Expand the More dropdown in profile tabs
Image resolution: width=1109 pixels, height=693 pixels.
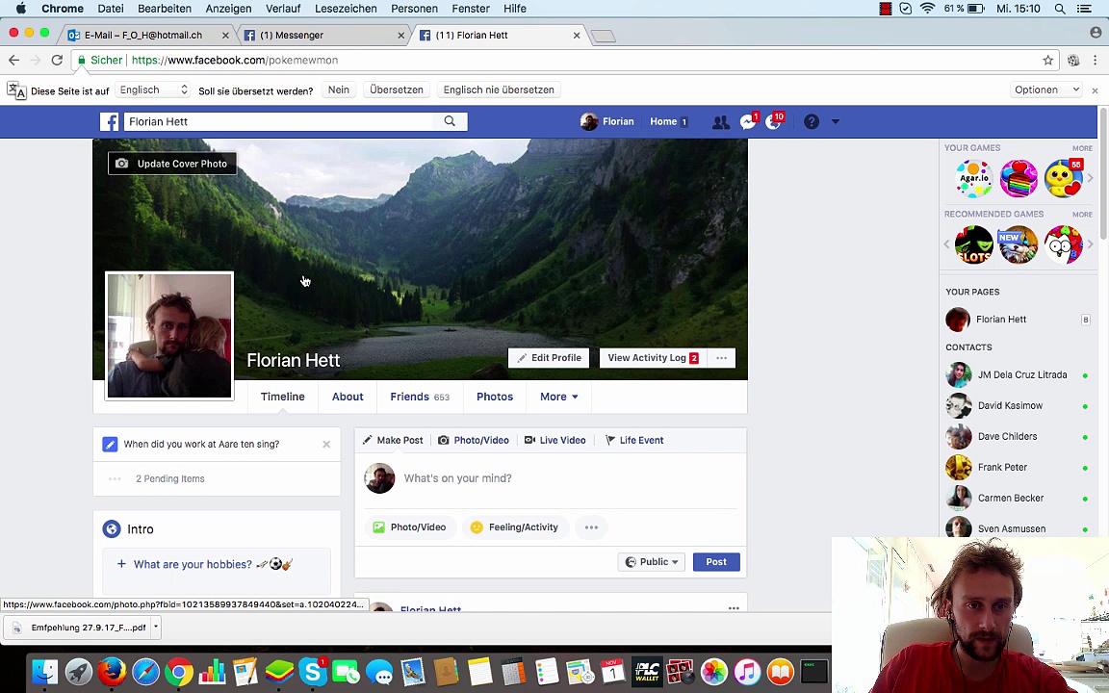pos(558,397)
